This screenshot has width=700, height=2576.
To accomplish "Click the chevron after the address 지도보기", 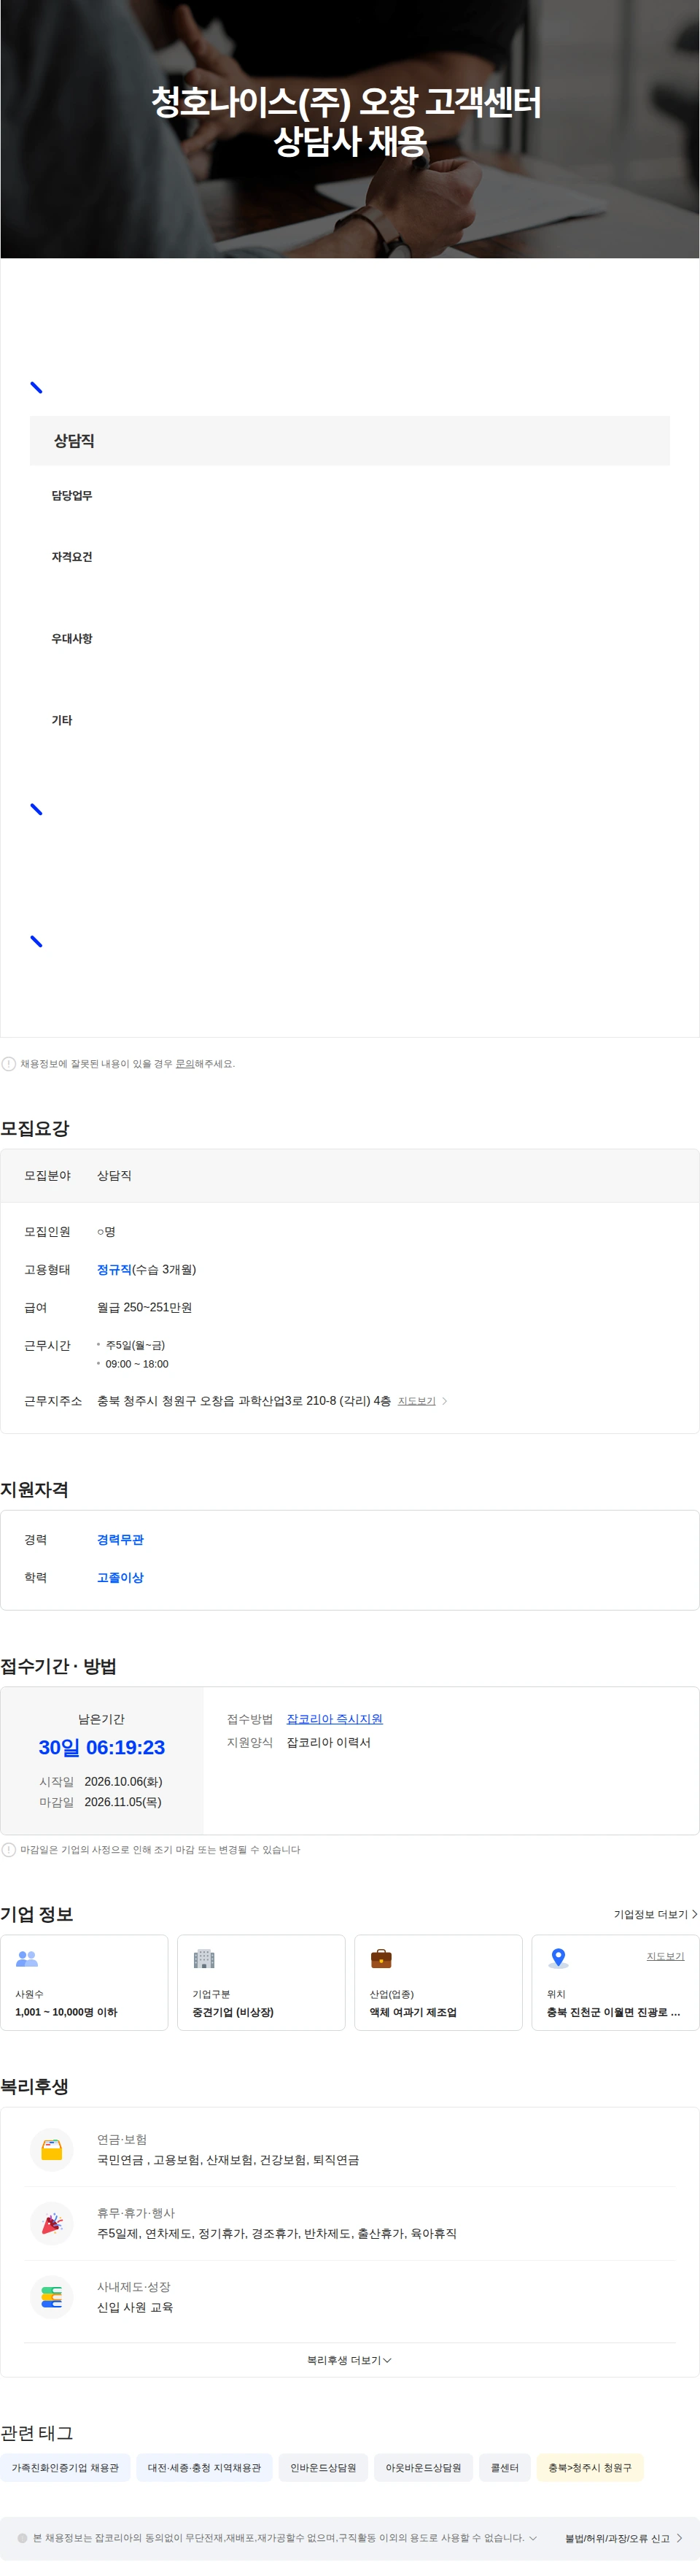I will tap(444, 1401).
